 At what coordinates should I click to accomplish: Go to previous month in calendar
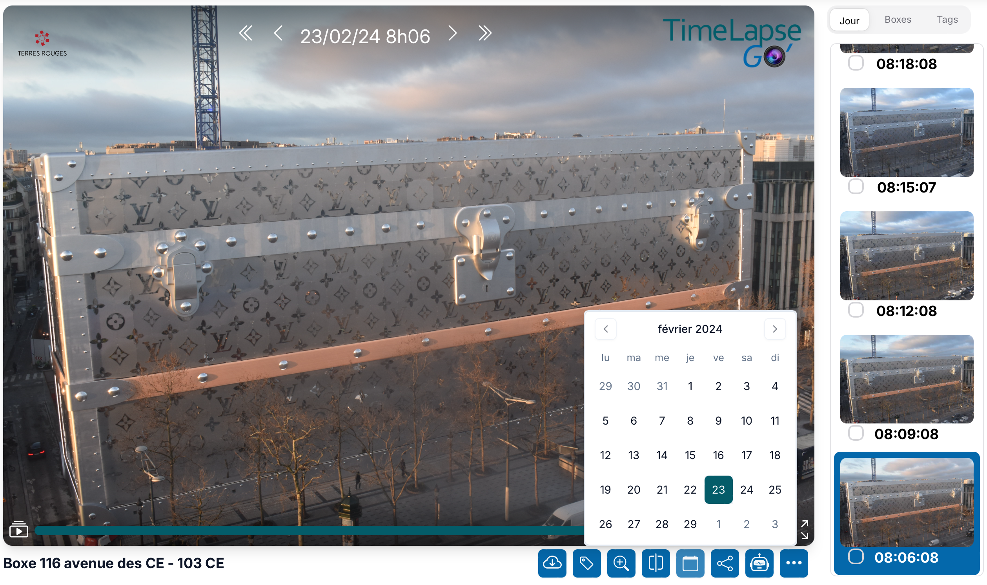click(x=606, y=329)
